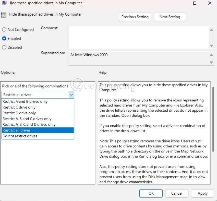Screen dimensions: 217x201
Task: Click Supported on scroll down arrow
Action: click(x=211, y=62)
